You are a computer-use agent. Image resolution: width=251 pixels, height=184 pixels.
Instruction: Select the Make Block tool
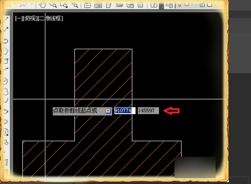coord(6,142)
